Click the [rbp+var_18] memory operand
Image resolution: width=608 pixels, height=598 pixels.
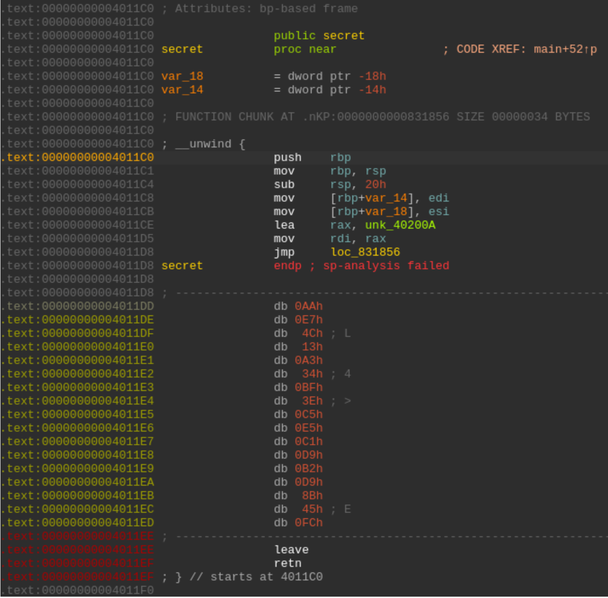click(372, 212)
